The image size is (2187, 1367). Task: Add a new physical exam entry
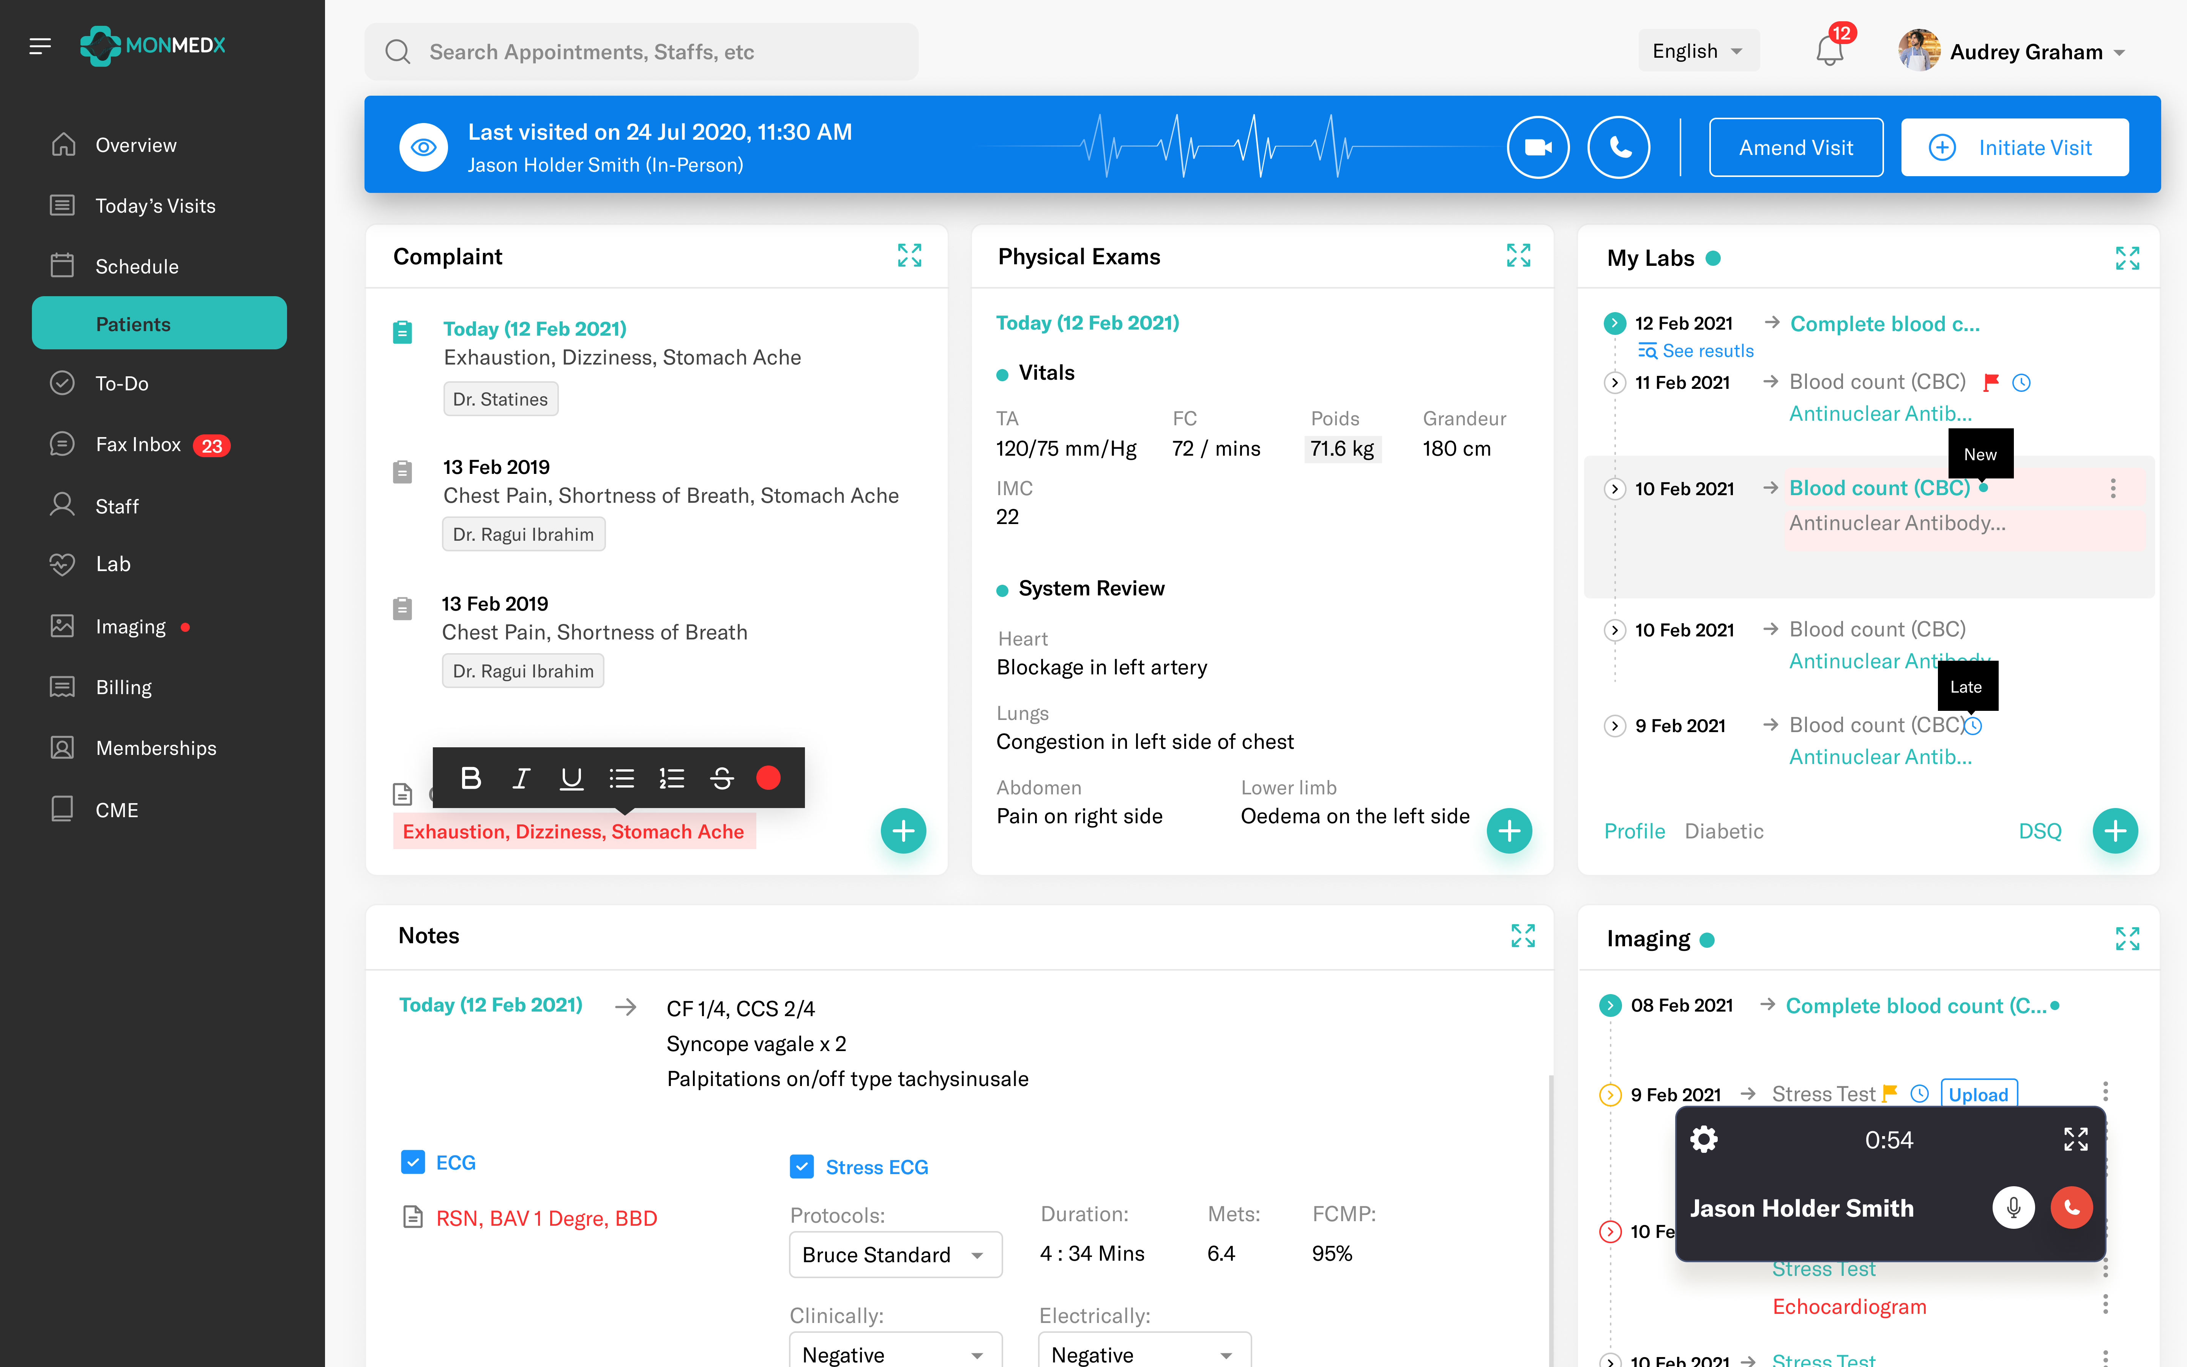[1509, 831]
